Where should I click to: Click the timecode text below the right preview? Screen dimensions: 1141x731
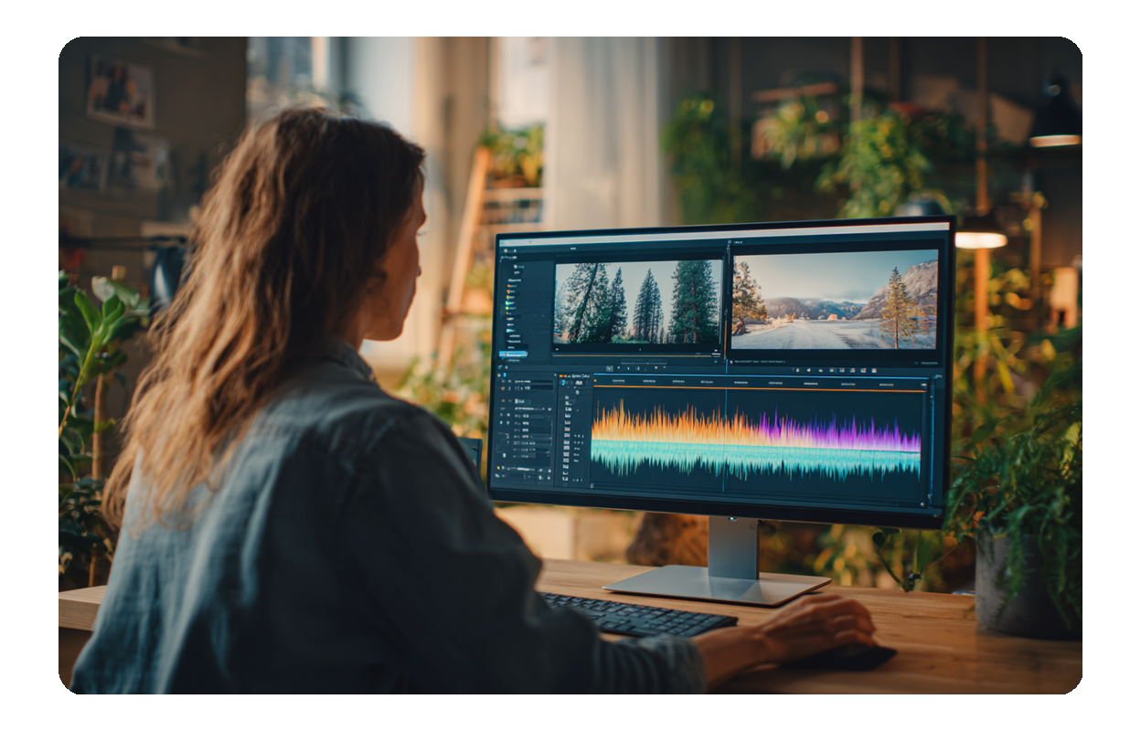759,363
